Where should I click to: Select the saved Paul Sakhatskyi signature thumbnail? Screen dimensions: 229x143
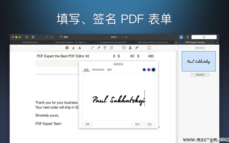[199, 61]
